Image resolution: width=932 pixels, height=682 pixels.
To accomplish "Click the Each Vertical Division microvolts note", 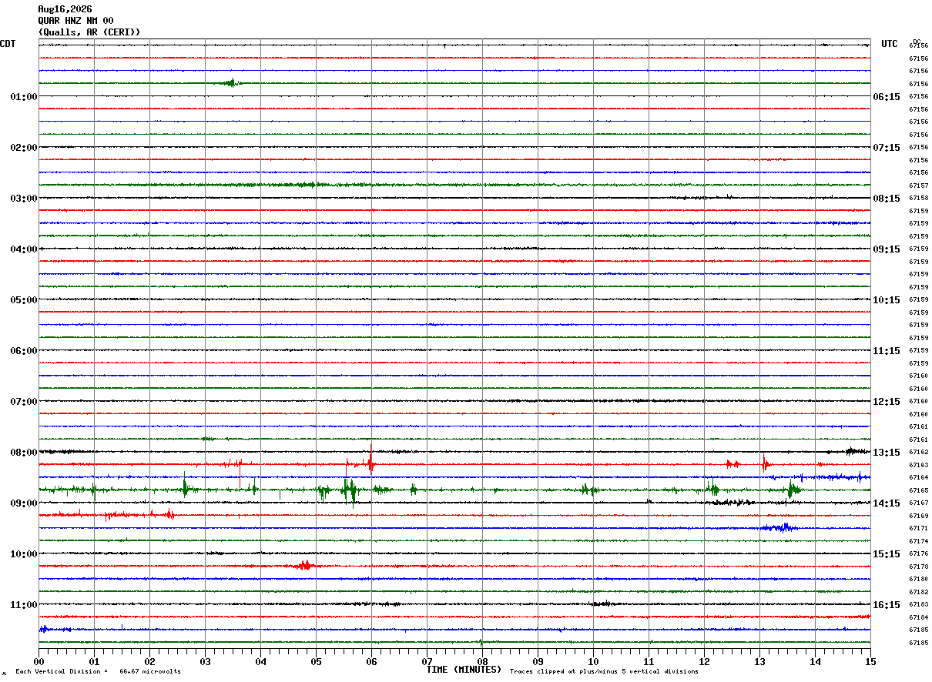I will 98,671.
